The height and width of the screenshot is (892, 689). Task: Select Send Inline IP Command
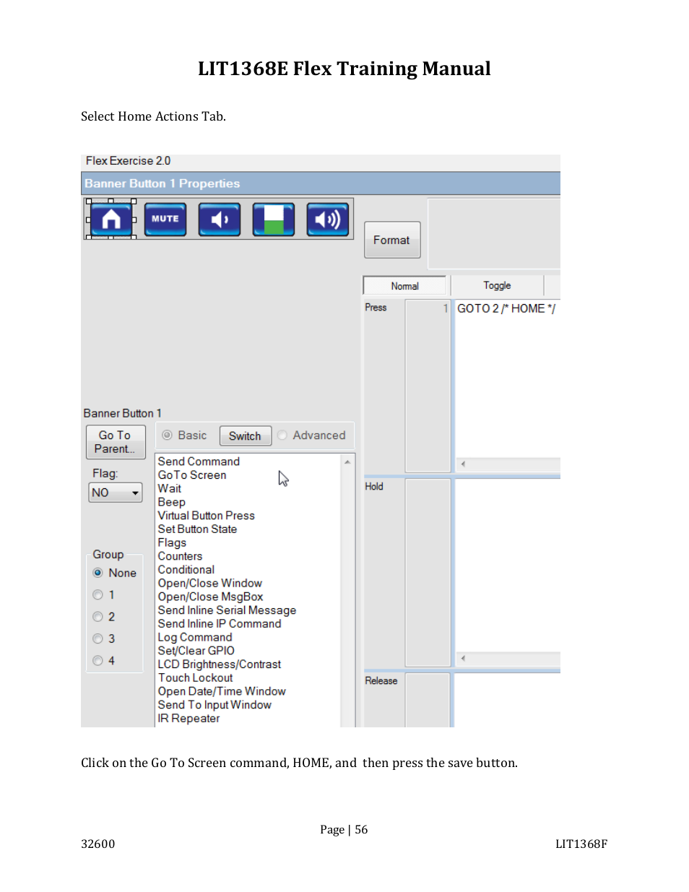click(220, 624)
